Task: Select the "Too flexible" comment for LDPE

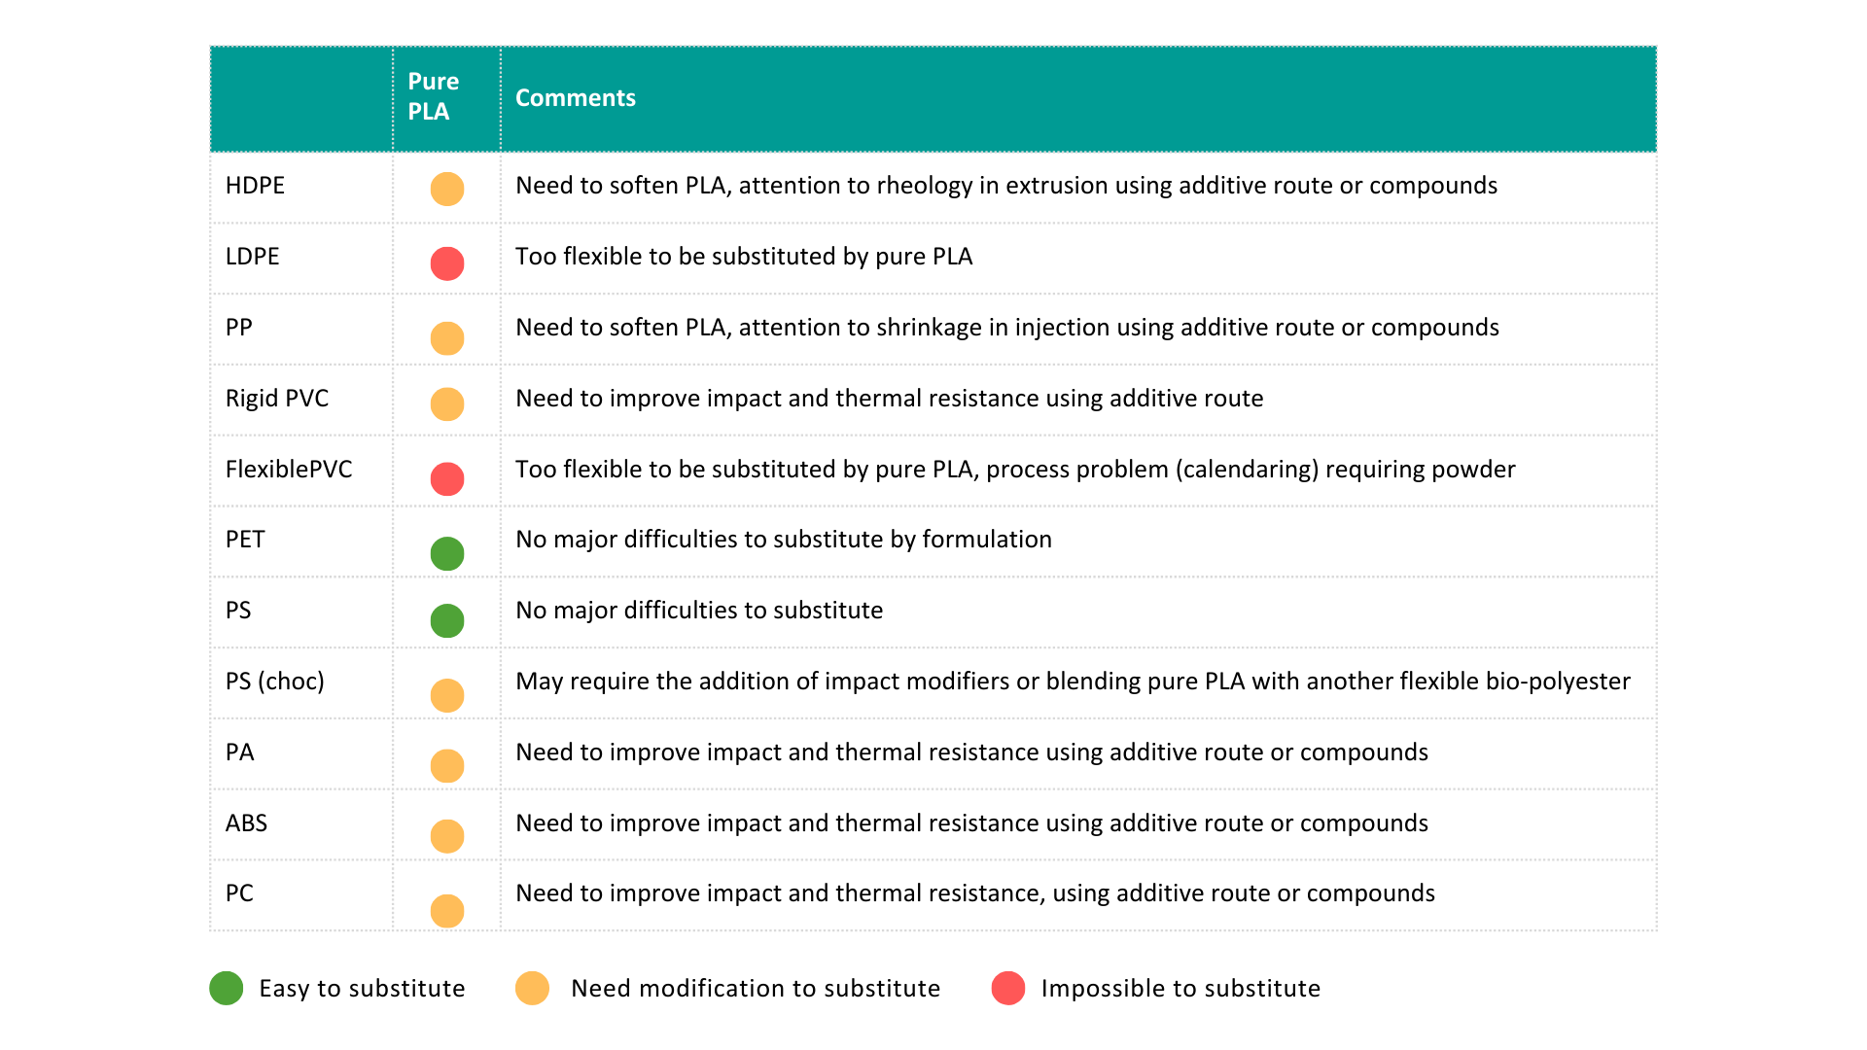Action: [744, 257]
